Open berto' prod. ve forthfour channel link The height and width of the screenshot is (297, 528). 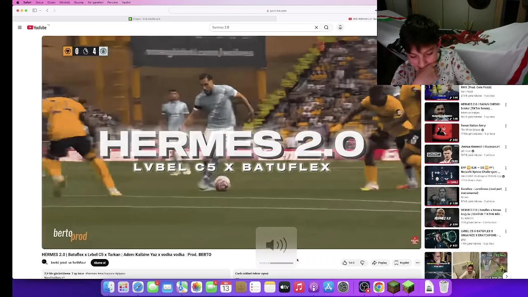[68, 263]
